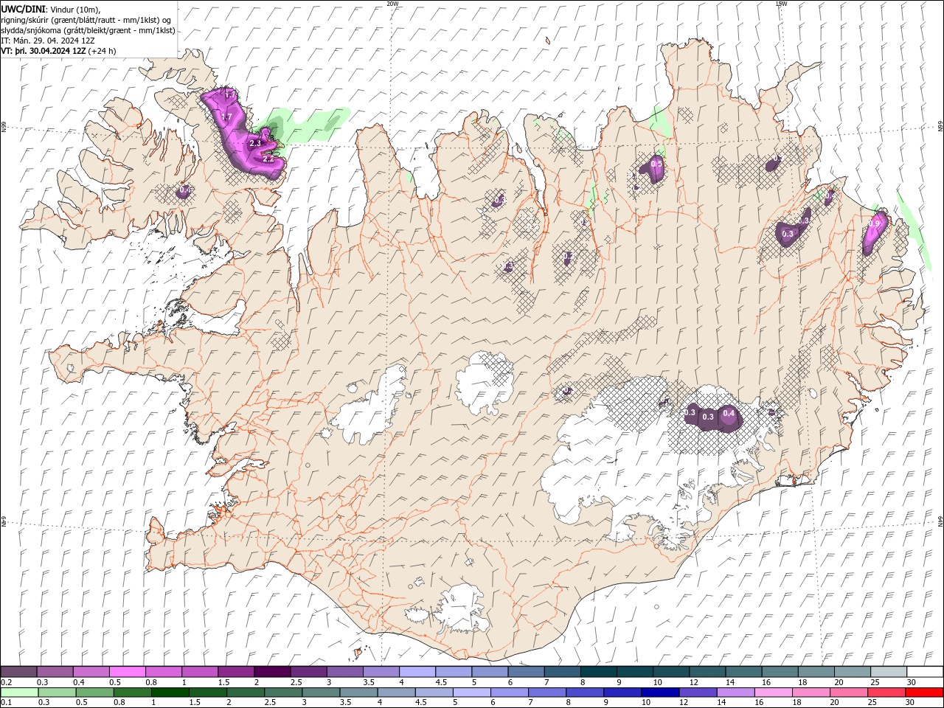944x708 pixels.
Task: Click the rigning/skúrir legend description line
Action: click(x=86, y=20)
